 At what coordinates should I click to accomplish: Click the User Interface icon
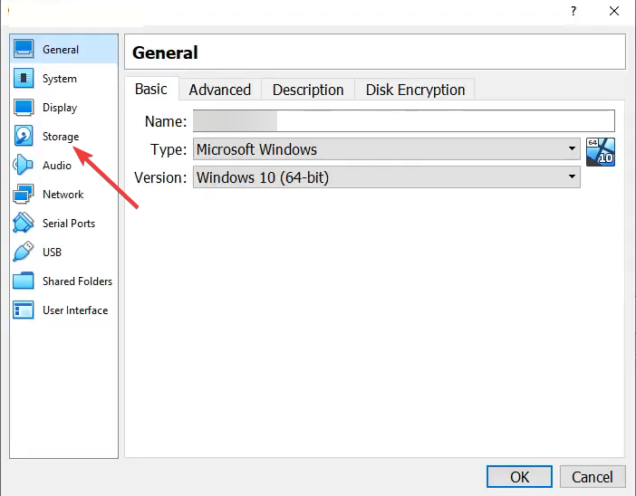point(24,310)
